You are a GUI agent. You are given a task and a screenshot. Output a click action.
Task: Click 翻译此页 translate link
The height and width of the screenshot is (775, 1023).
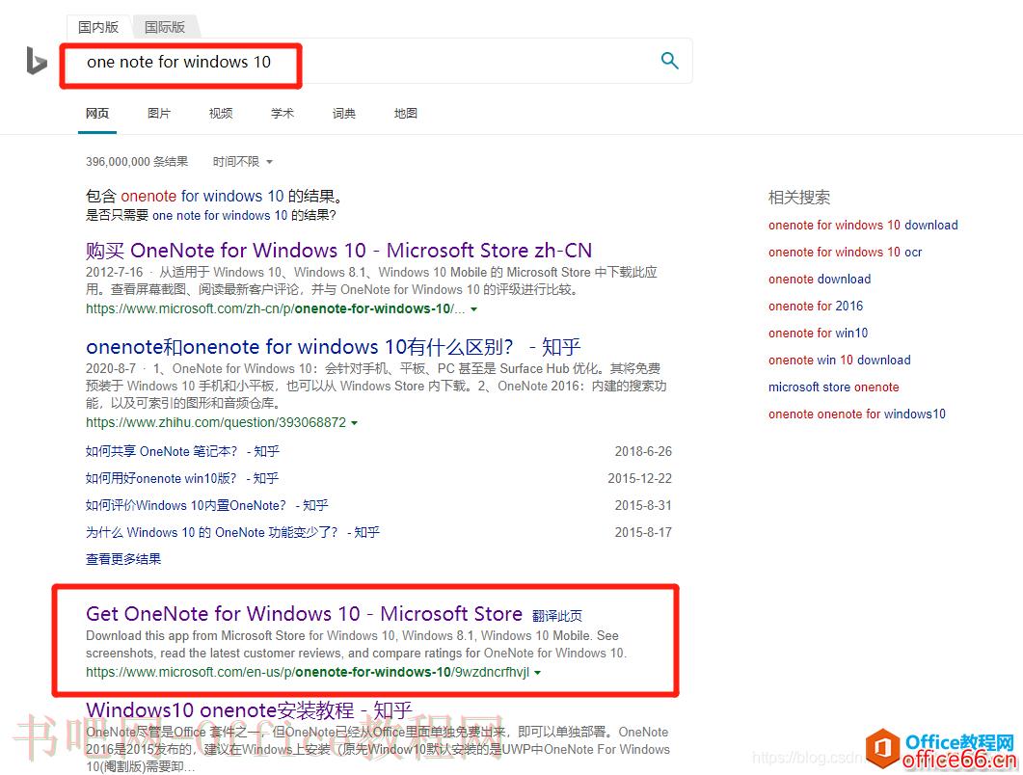(x=557, y=616)
